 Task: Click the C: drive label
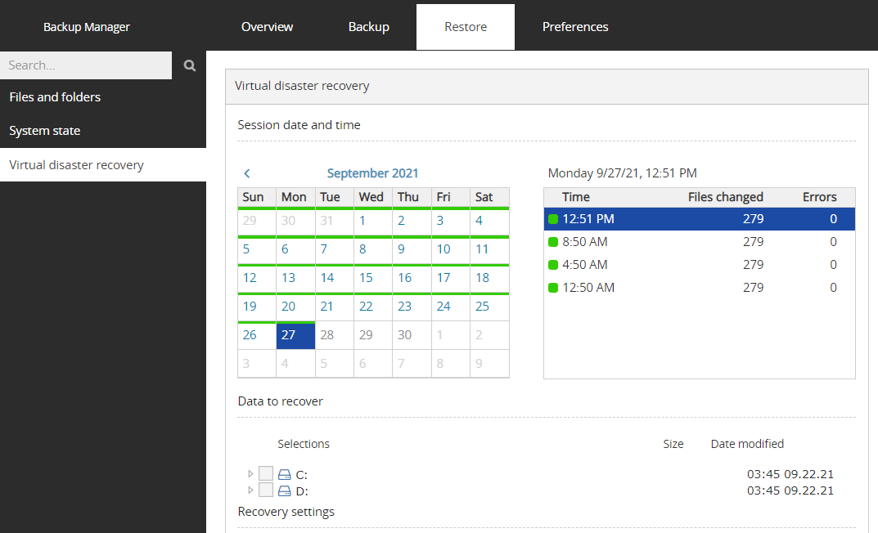[x=301, y=475]
